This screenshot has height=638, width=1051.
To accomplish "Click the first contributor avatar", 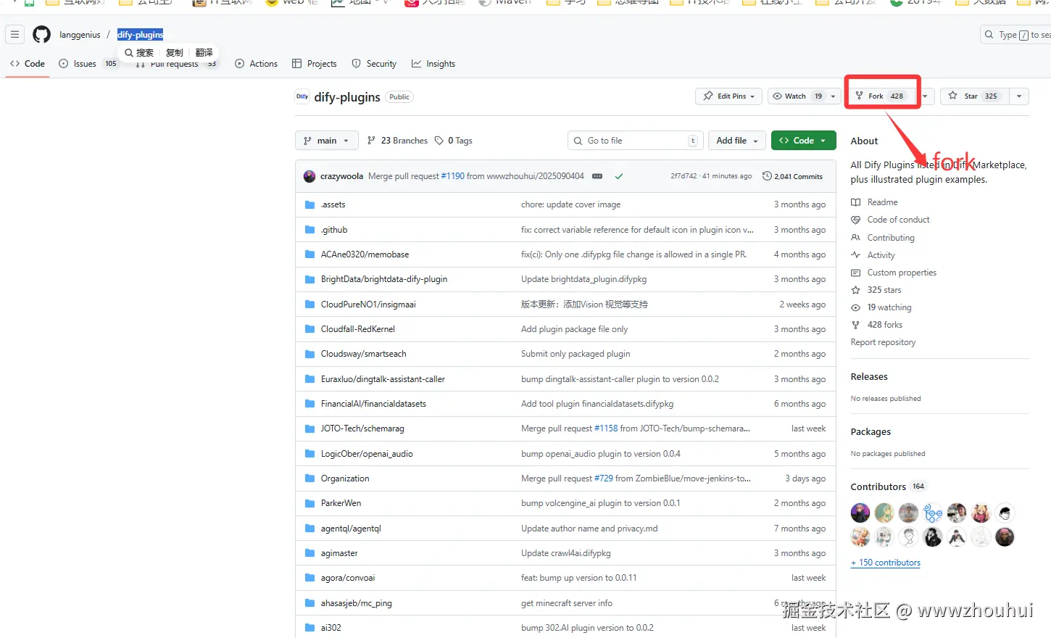I will (x=860, y=513).
